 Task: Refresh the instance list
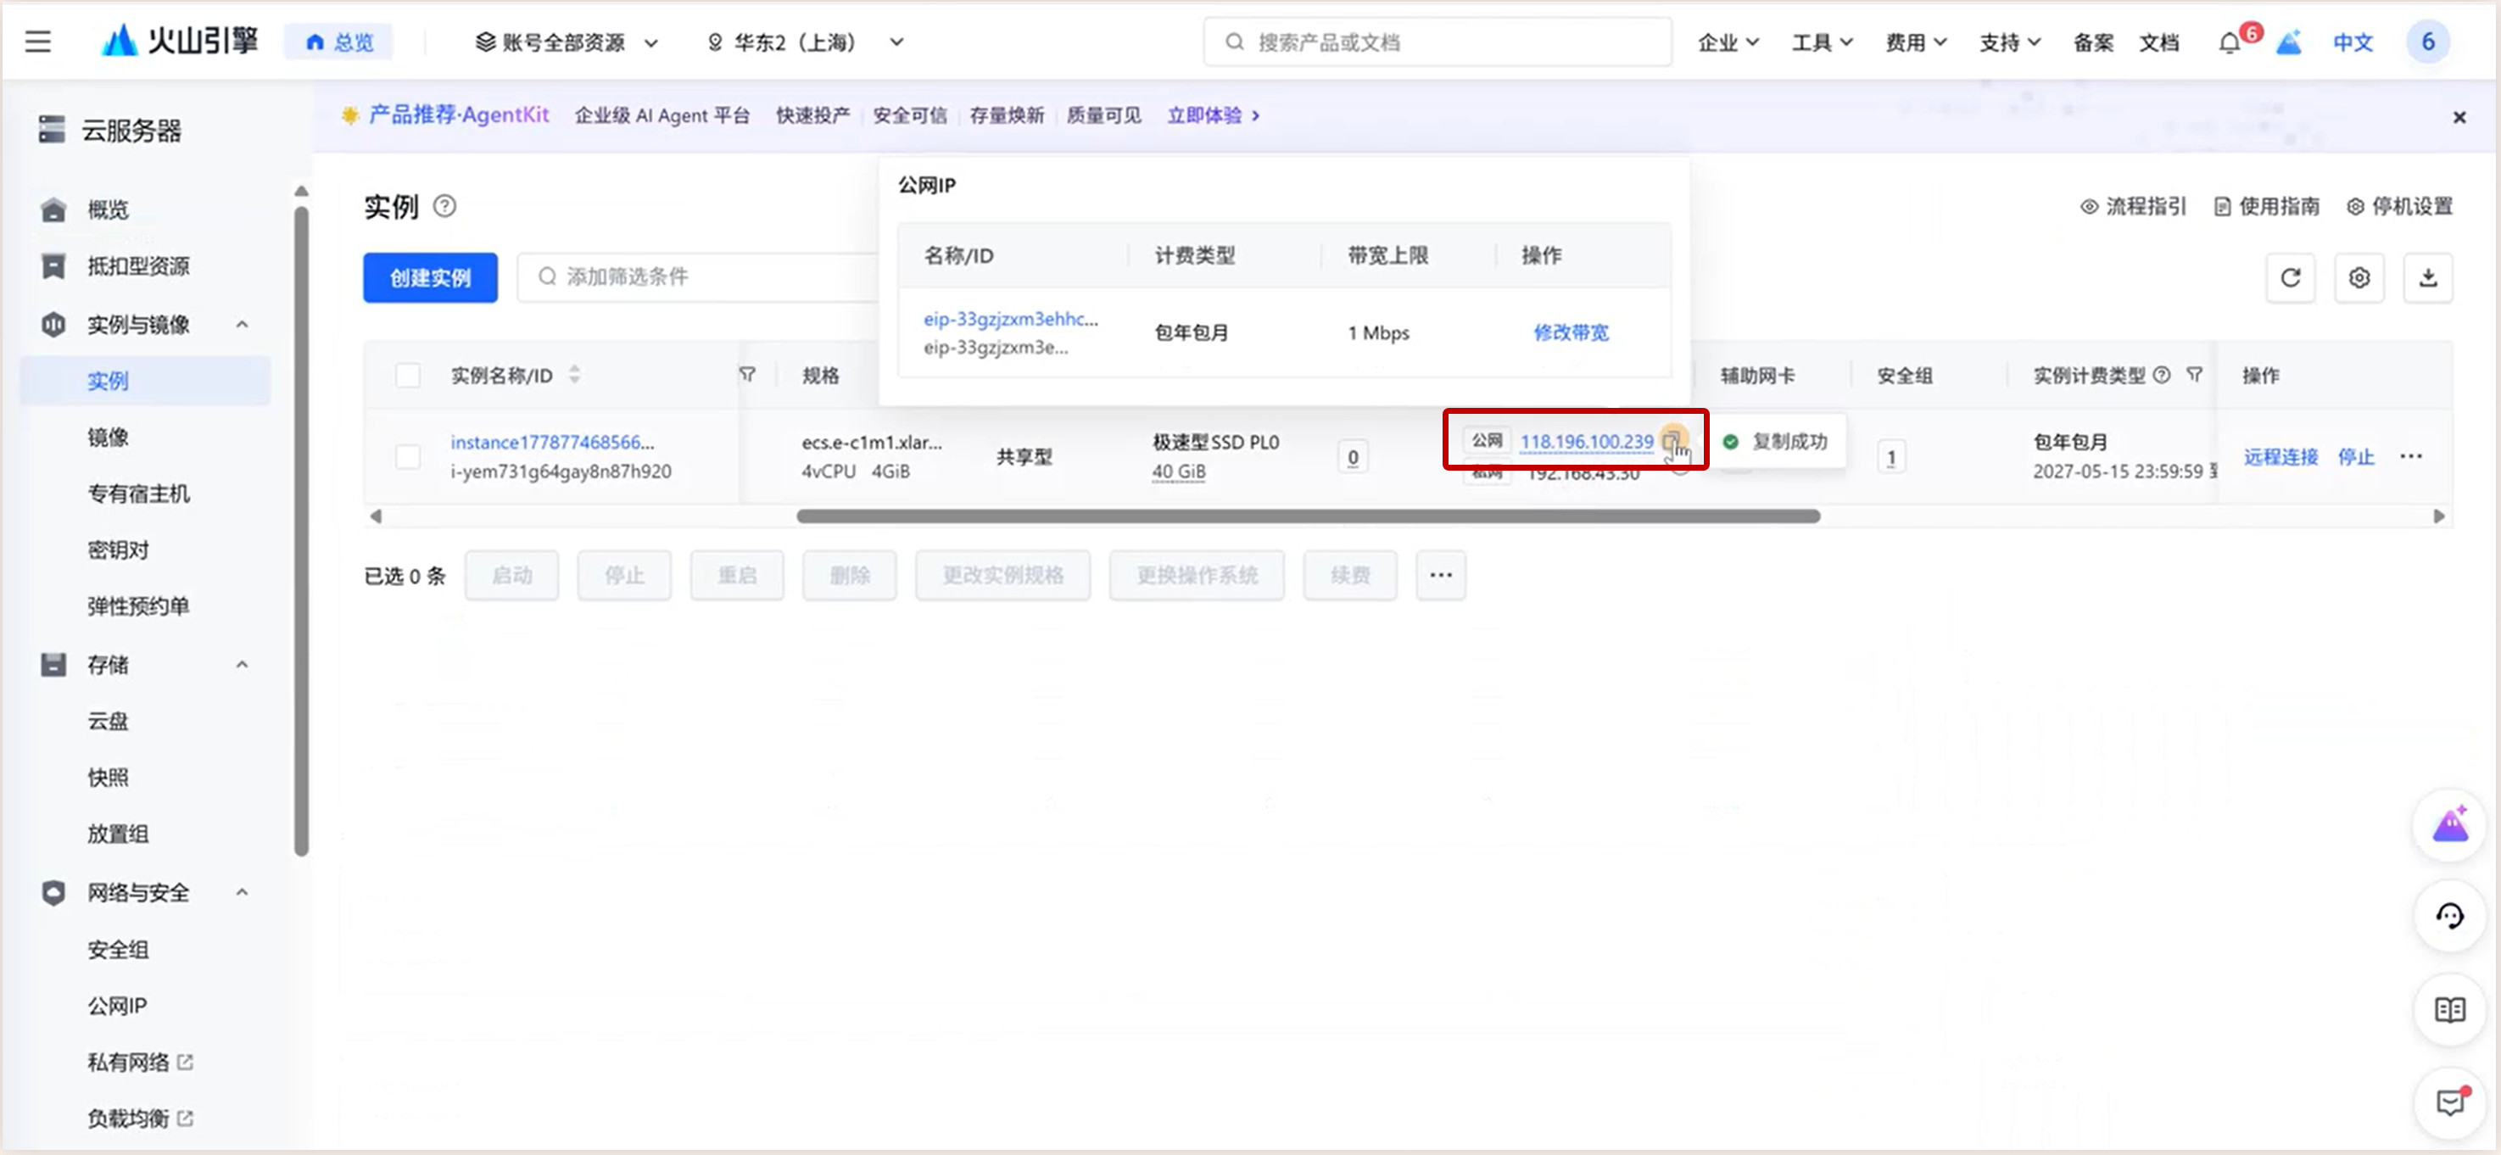click(x=2291, y=278)
